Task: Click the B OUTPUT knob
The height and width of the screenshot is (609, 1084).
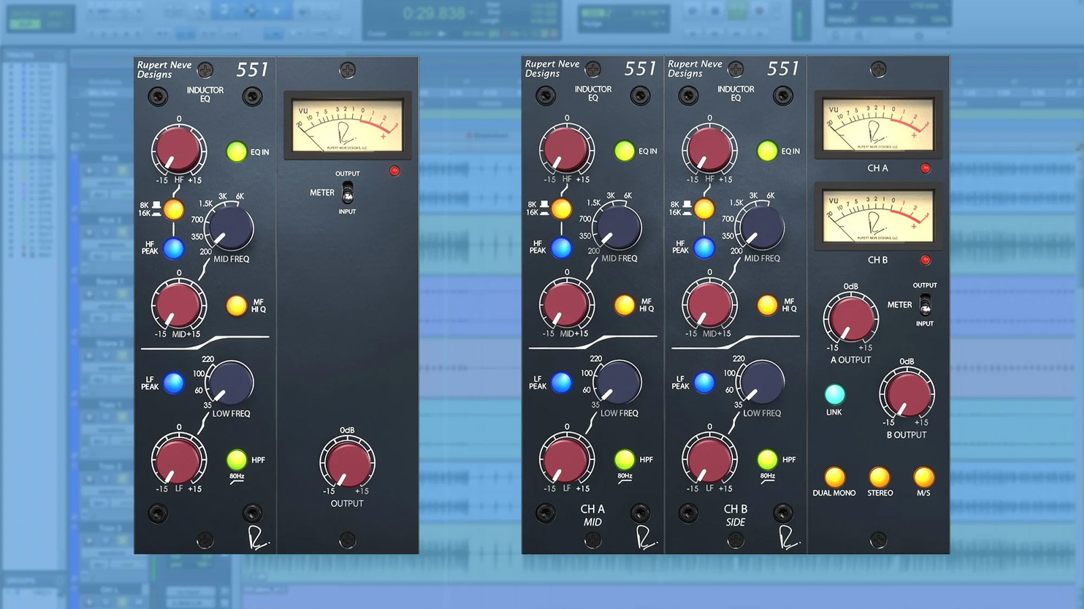Action: (906, 394)
